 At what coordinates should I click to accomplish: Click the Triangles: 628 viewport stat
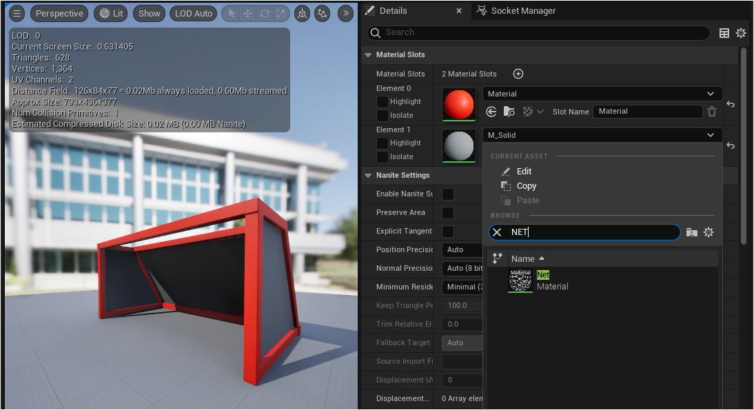click(41, 58)
